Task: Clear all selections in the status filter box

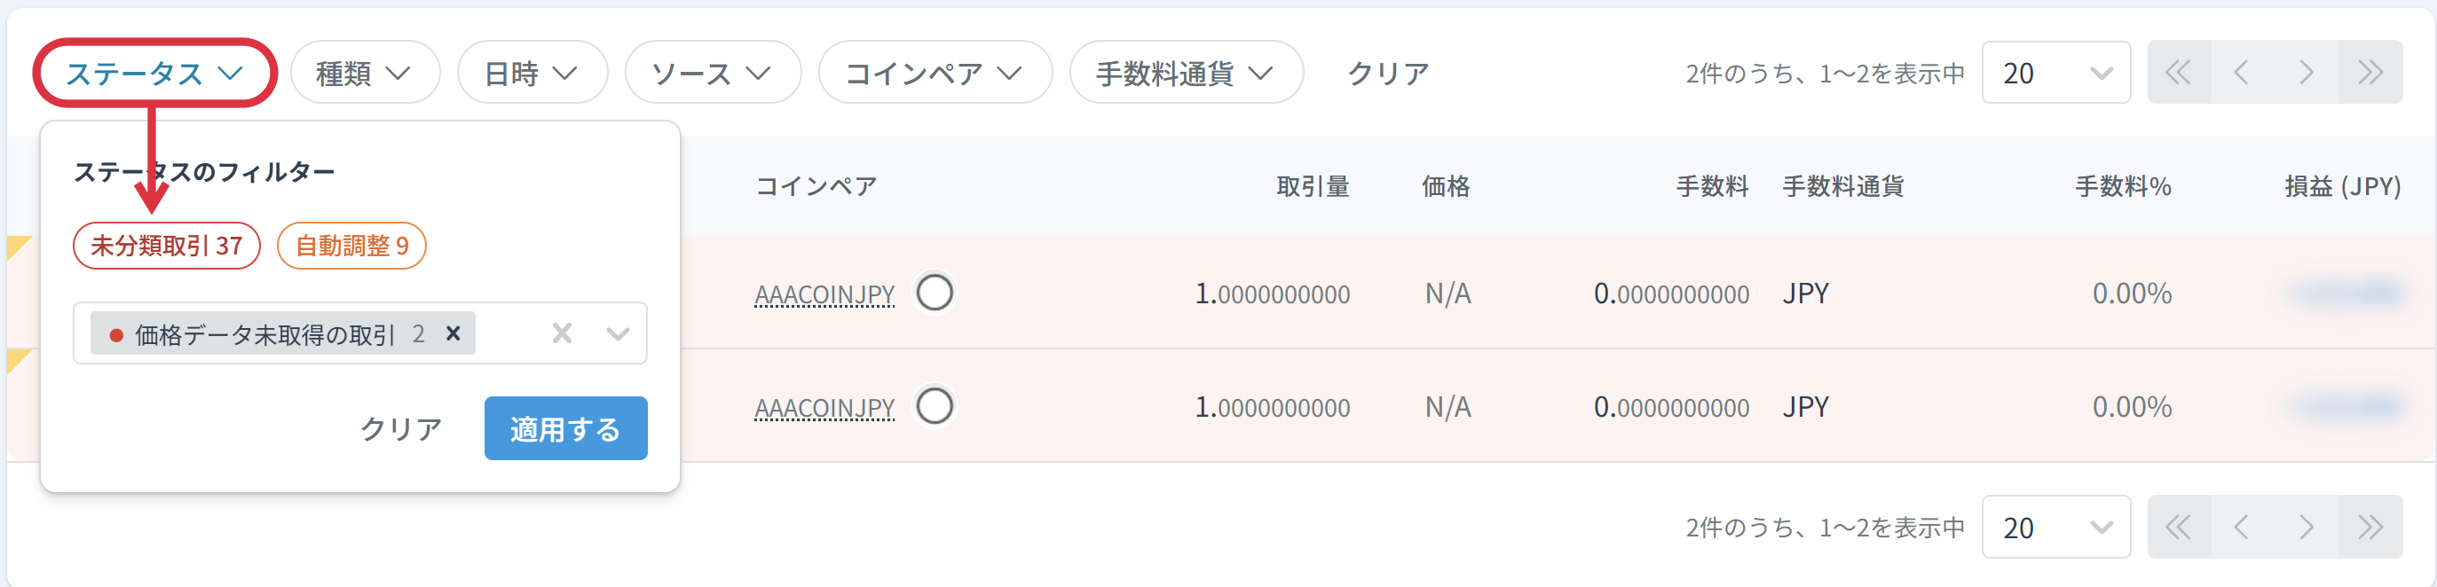Action: point(562,333)
